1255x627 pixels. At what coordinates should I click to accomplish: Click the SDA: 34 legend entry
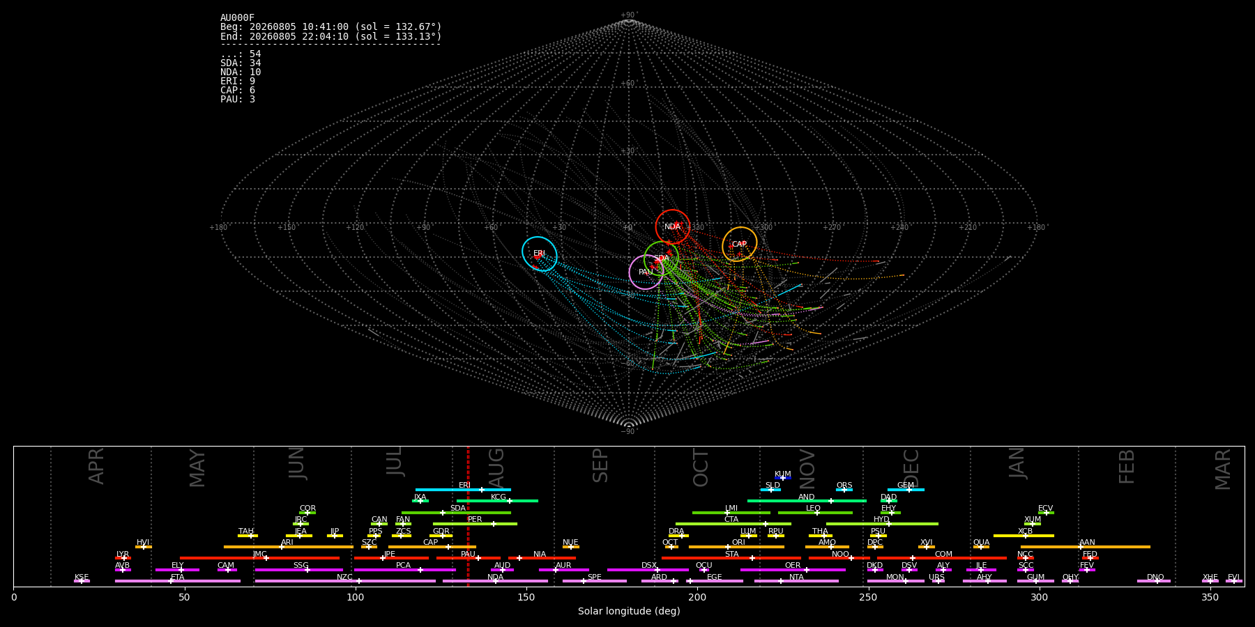[241, 63]
